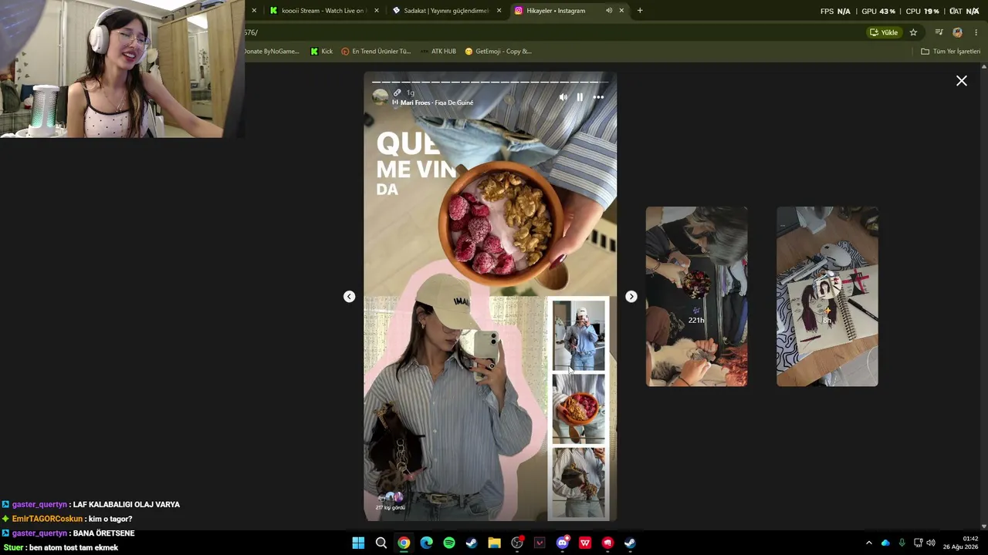Click Stuer's chat message
This screenshot has height=555, width=988.
tap(60, 548)
